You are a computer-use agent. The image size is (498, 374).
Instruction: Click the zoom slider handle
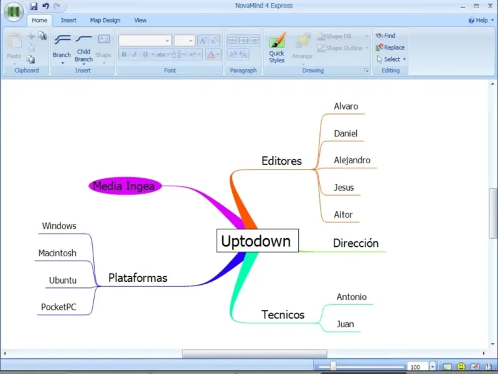click(x=333, y=366)
